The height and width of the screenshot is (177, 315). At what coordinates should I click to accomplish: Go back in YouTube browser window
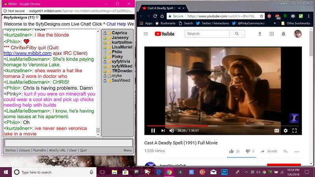(x=141, y=16)
